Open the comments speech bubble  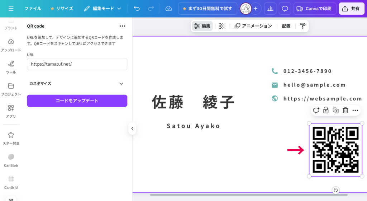(x=285, y=9)
